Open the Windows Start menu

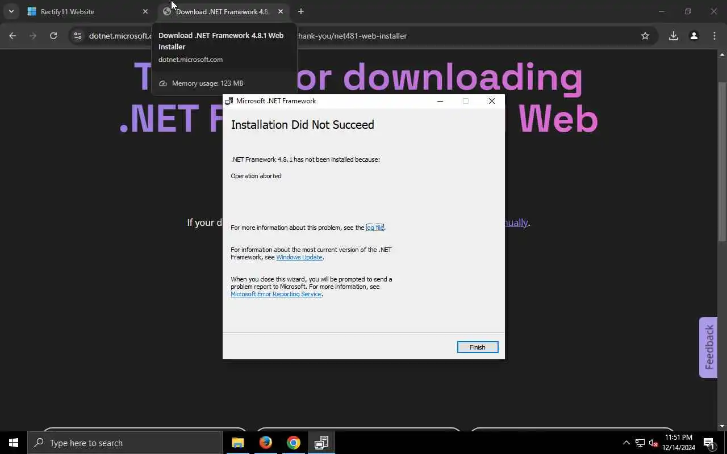pyautogui.click(x=14, y=443)
